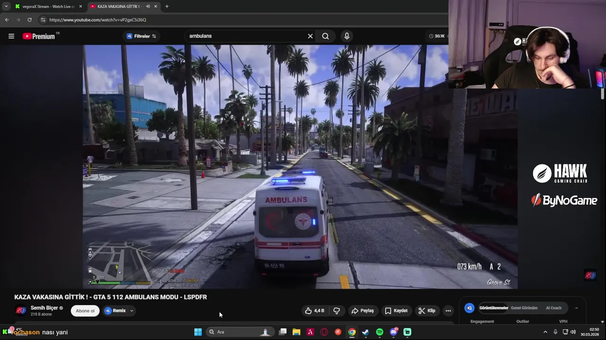The image size is (606, 340).
Task: Expand the Remix dropdown arrow
Action: (x=132, y=311)
